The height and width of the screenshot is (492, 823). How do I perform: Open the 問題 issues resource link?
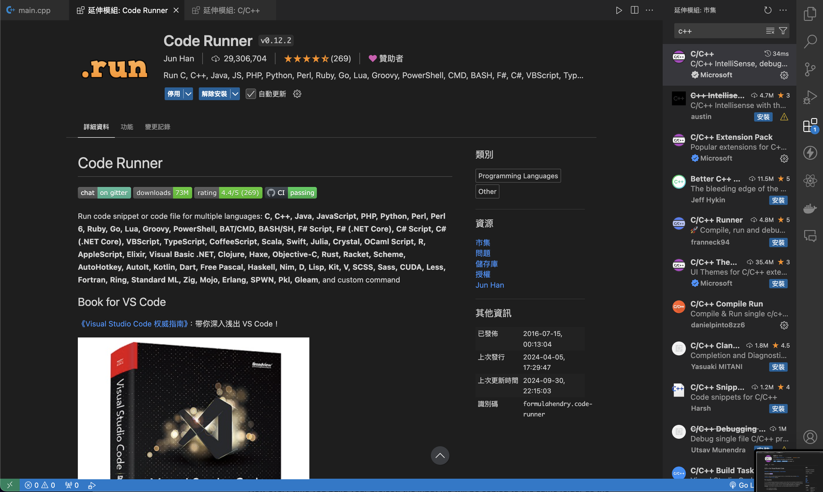483,253
